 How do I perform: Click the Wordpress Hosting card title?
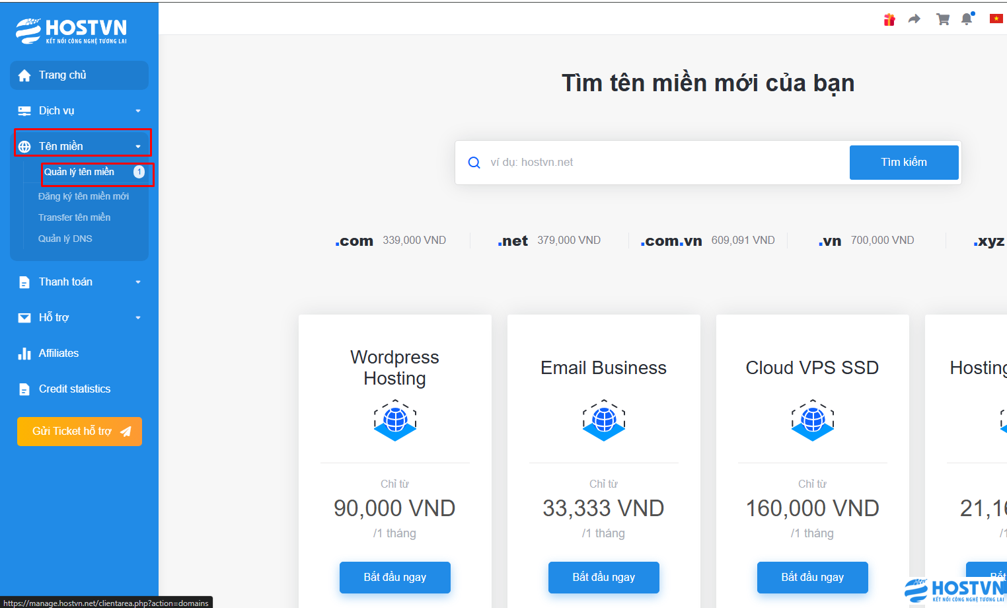coord(395,367)
